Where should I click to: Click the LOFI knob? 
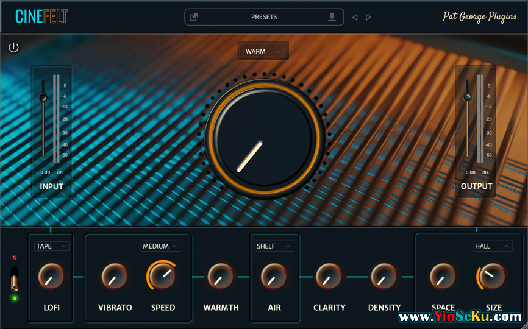coord(51,277)
